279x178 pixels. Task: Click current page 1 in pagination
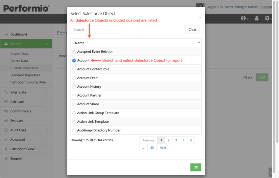(x=161, y=140)
